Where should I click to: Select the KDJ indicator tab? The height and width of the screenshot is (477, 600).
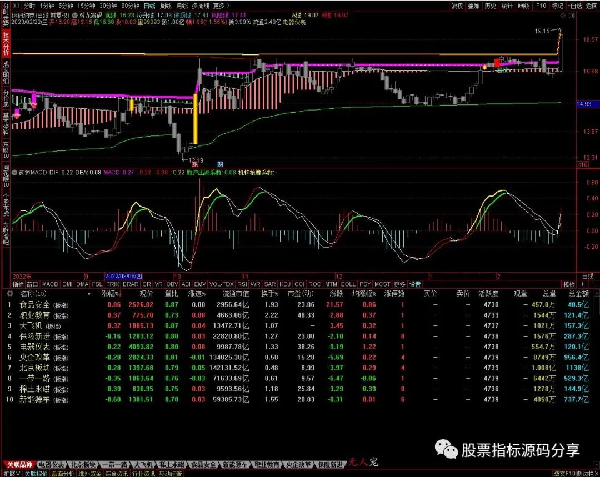(x=285, y=284)
